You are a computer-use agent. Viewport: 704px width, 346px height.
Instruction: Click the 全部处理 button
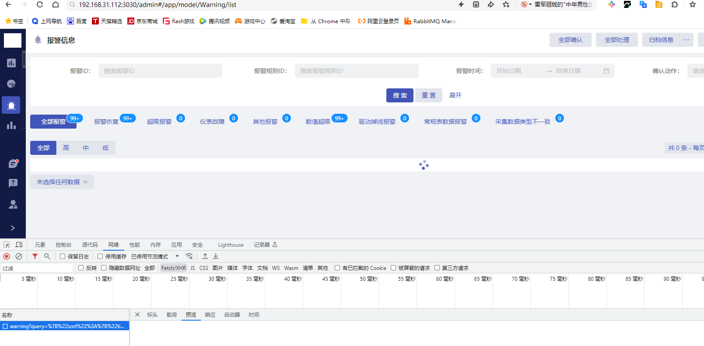click(617, 40)
